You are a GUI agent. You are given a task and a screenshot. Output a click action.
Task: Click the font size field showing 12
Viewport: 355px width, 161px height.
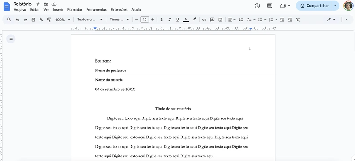tap(145, 20)
